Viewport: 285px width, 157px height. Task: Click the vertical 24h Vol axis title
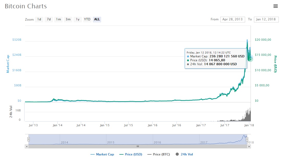11,112
